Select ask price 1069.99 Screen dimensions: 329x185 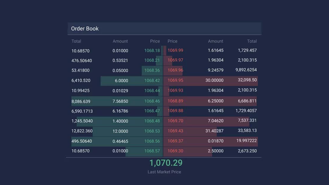[175, 50]
